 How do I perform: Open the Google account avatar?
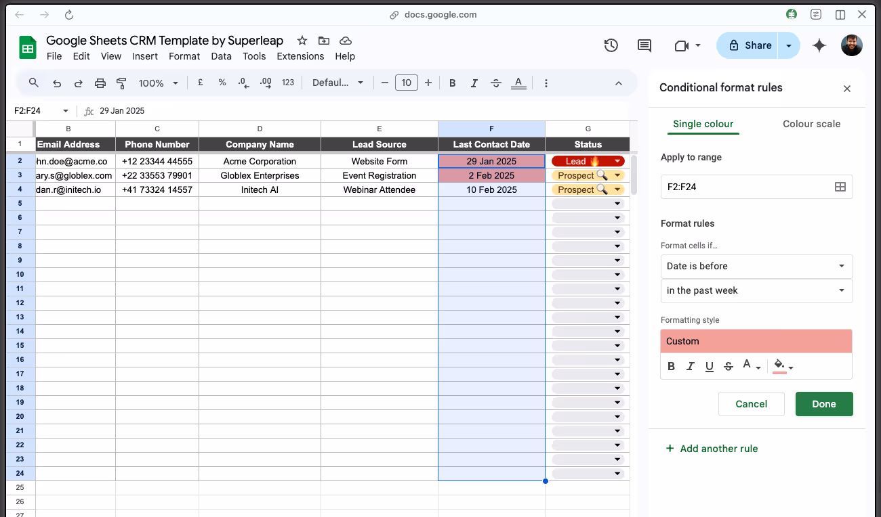click(852, 45)
